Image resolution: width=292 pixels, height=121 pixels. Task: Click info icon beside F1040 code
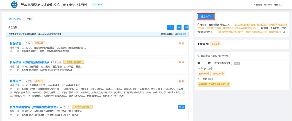(x=52, y=62)
